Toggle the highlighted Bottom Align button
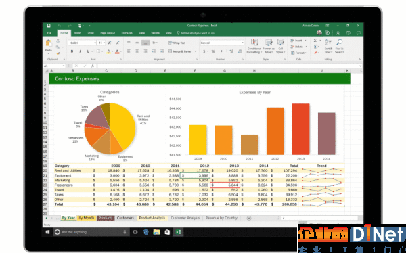 145,43
